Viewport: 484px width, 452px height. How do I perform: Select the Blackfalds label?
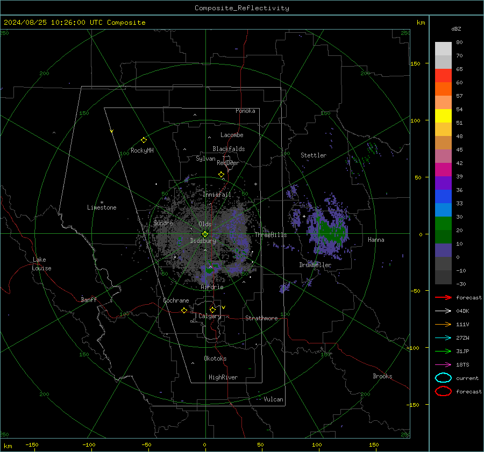pos(229,149)
